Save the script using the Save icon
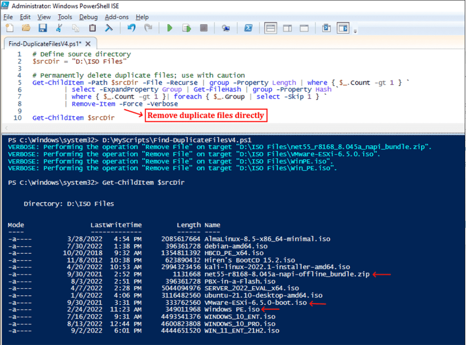Image resolution: width=466 pixels, height=345 pixels. pyautogui.click(x=42, y=28)
